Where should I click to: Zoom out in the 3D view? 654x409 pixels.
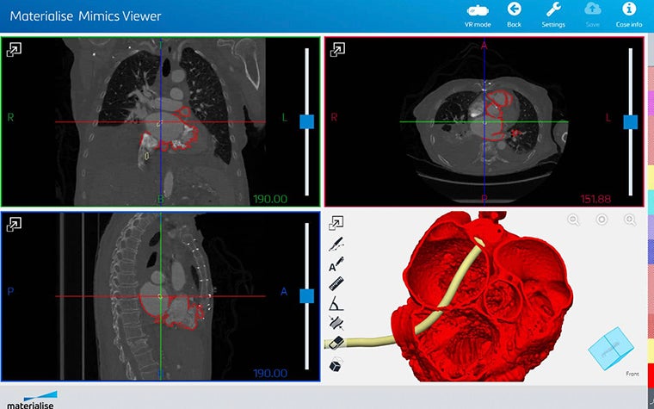(574, 220)
